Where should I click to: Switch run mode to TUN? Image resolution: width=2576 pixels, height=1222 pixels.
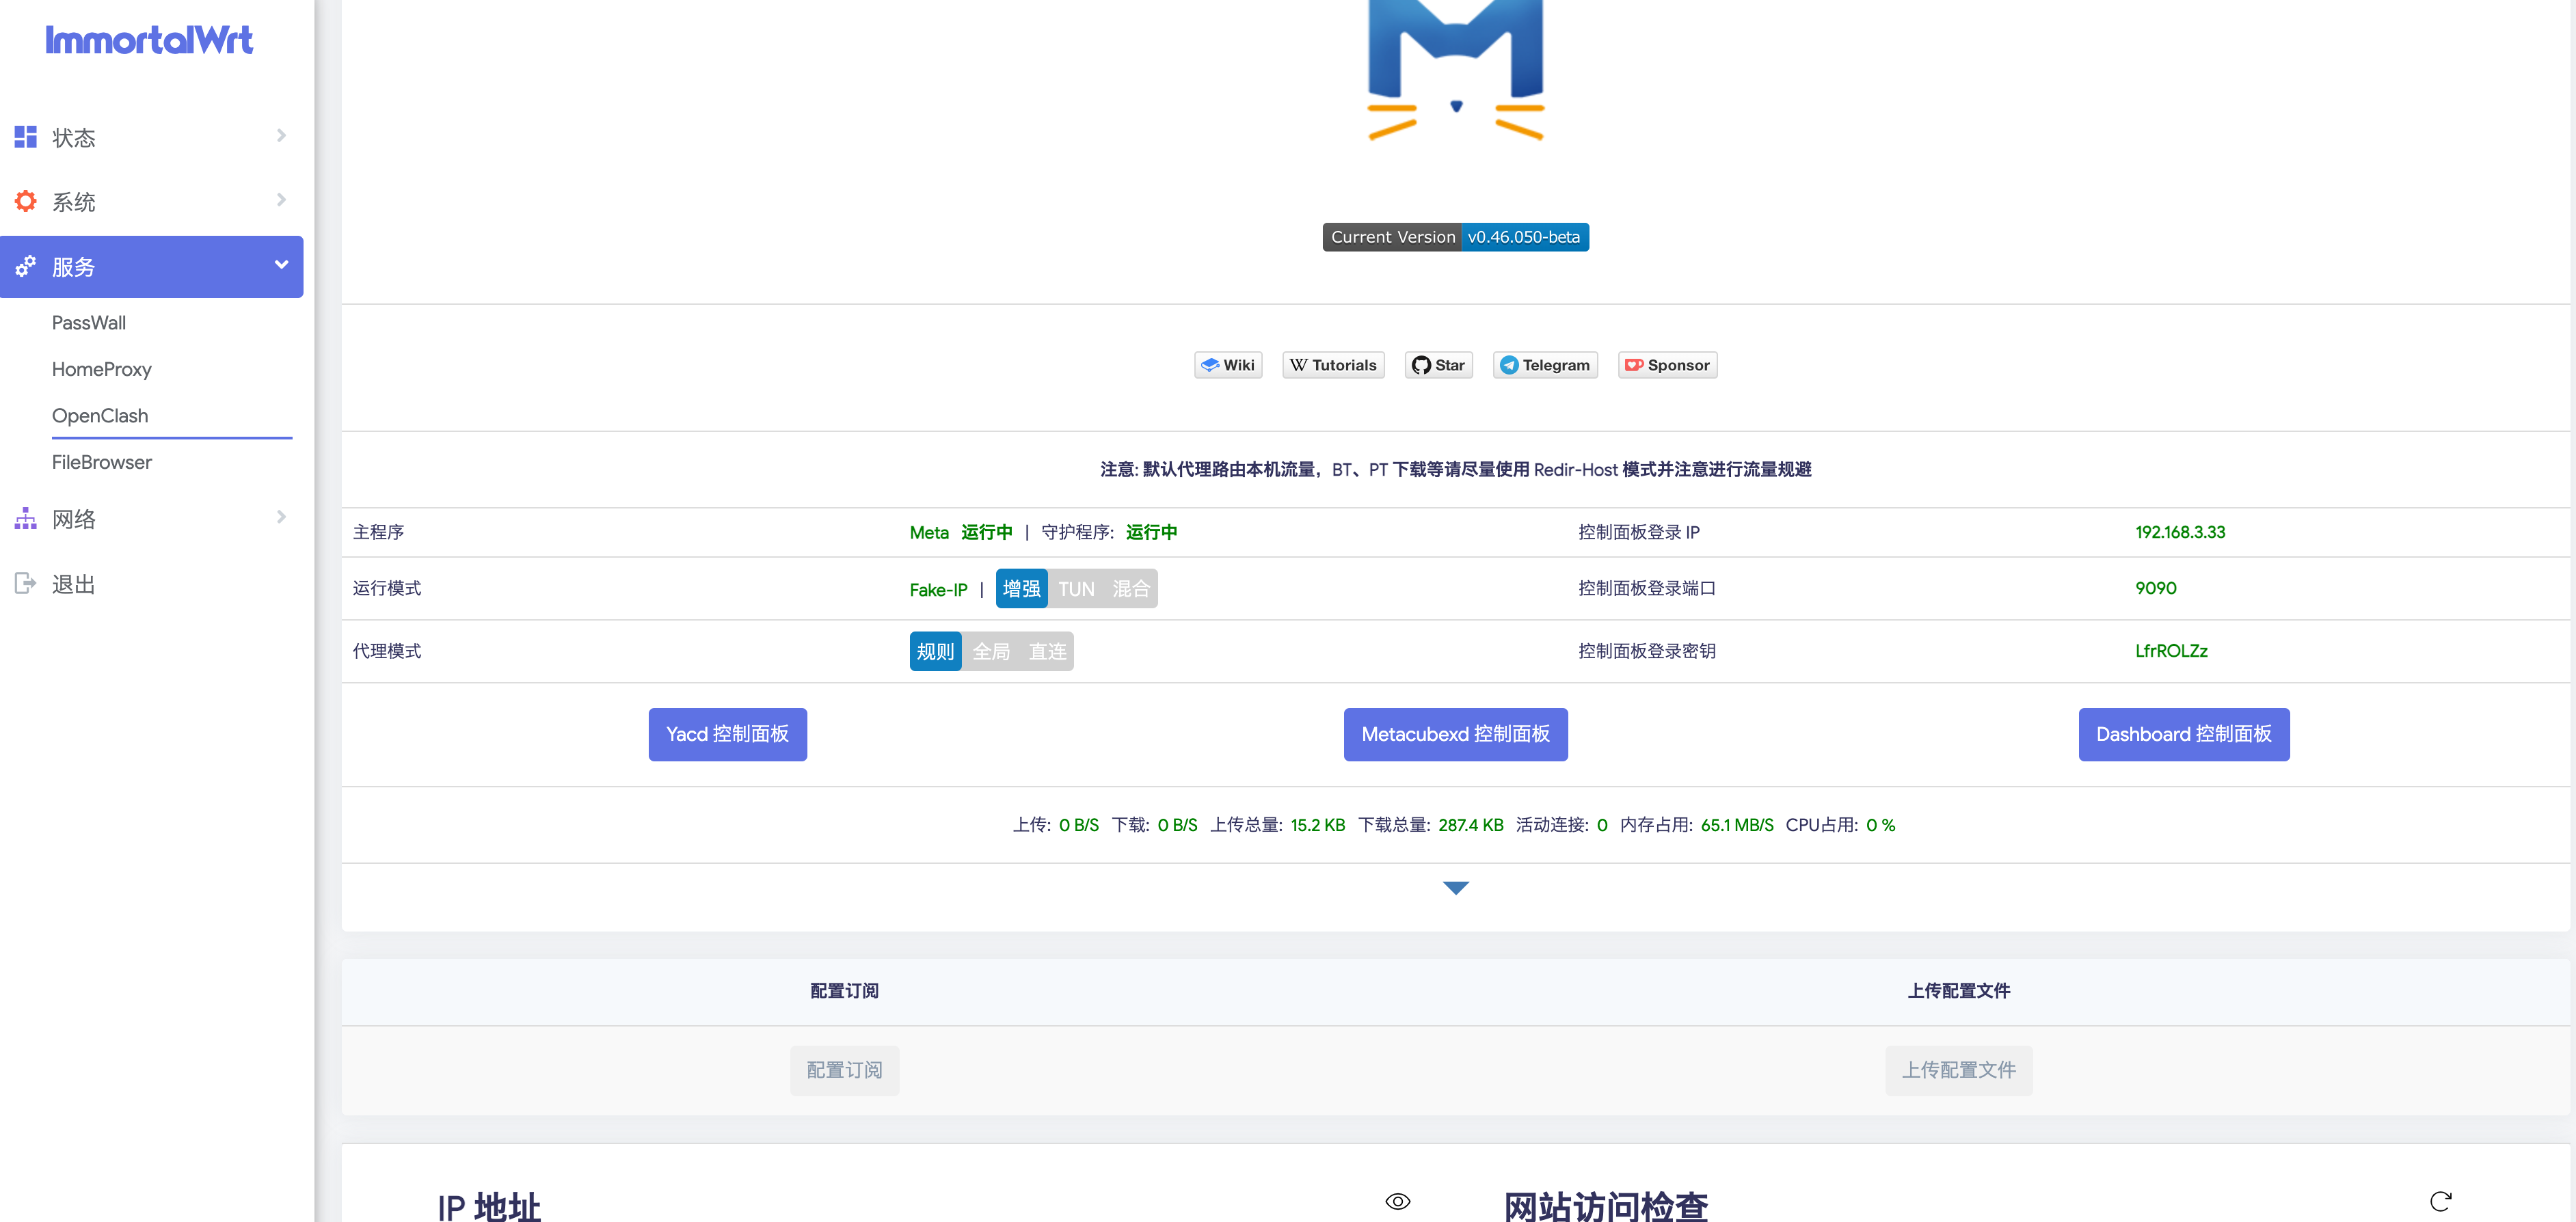(1076, 589)
